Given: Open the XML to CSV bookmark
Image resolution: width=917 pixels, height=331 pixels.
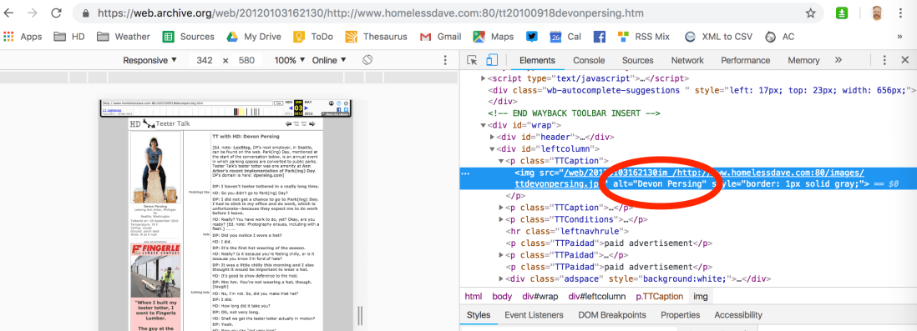Looking at the screenshot, I should pyautogui.click(x=719, y=37).
